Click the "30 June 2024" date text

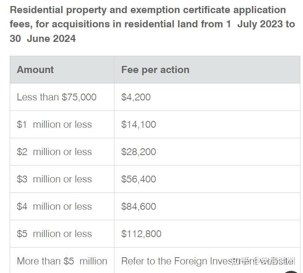tap(43, 39)
